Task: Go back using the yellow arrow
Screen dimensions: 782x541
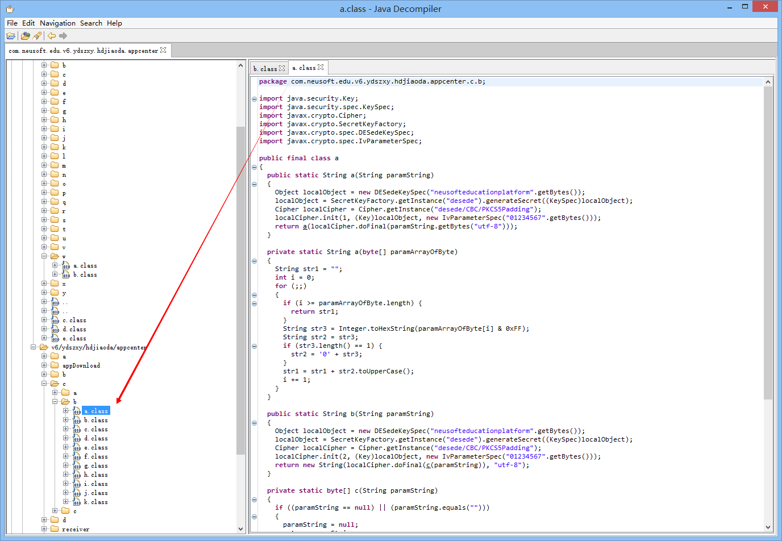Action: (x=52, y=36)
